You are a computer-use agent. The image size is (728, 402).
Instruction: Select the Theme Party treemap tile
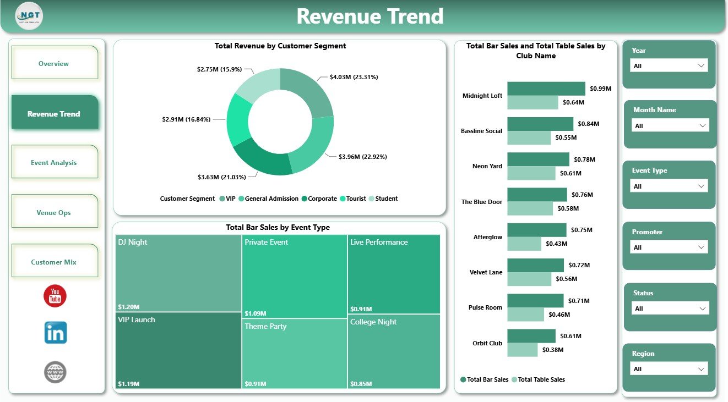[295, 354]
